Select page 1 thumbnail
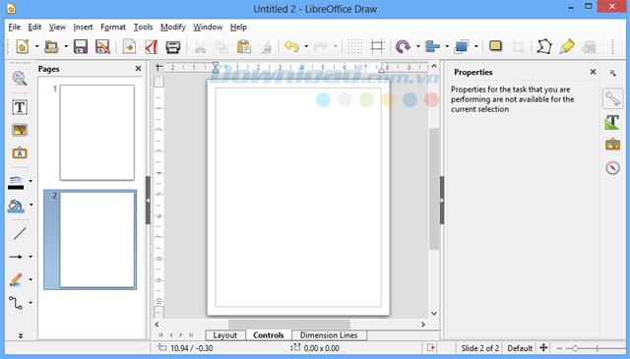This screenshot has width=630, height=359. click(x=96, y=133)
